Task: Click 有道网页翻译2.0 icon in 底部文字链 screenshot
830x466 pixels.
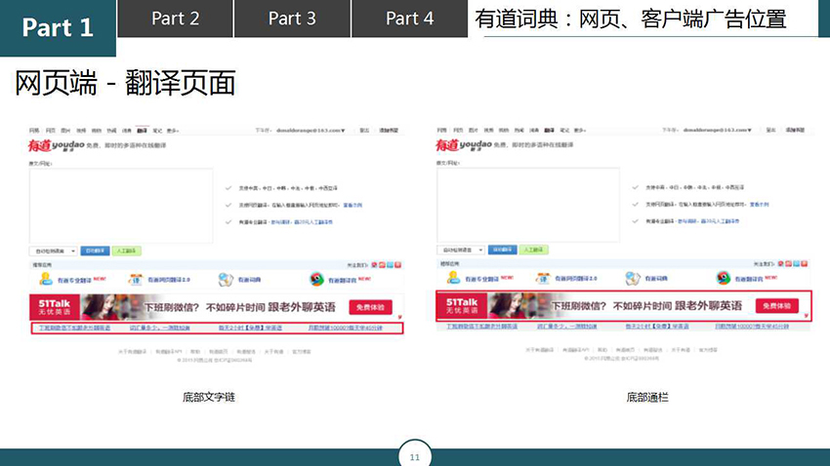Action: [x=136, y=280]
